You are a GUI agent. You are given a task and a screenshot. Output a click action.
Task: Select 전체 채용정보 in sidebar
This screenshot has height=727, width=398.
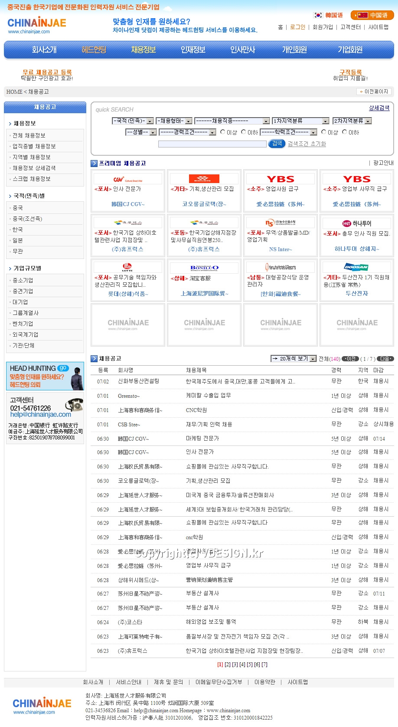point(29,135)
